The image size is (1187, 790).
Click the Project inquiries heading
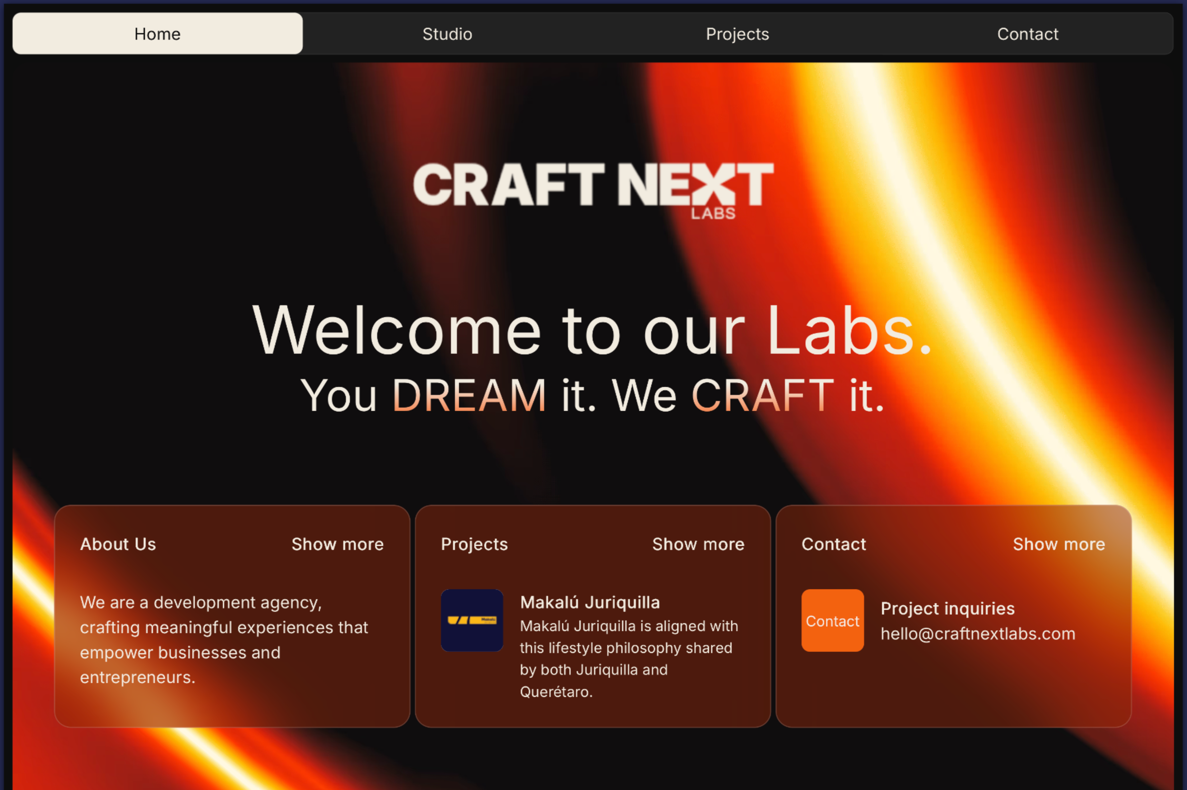(x=947, y=608)
